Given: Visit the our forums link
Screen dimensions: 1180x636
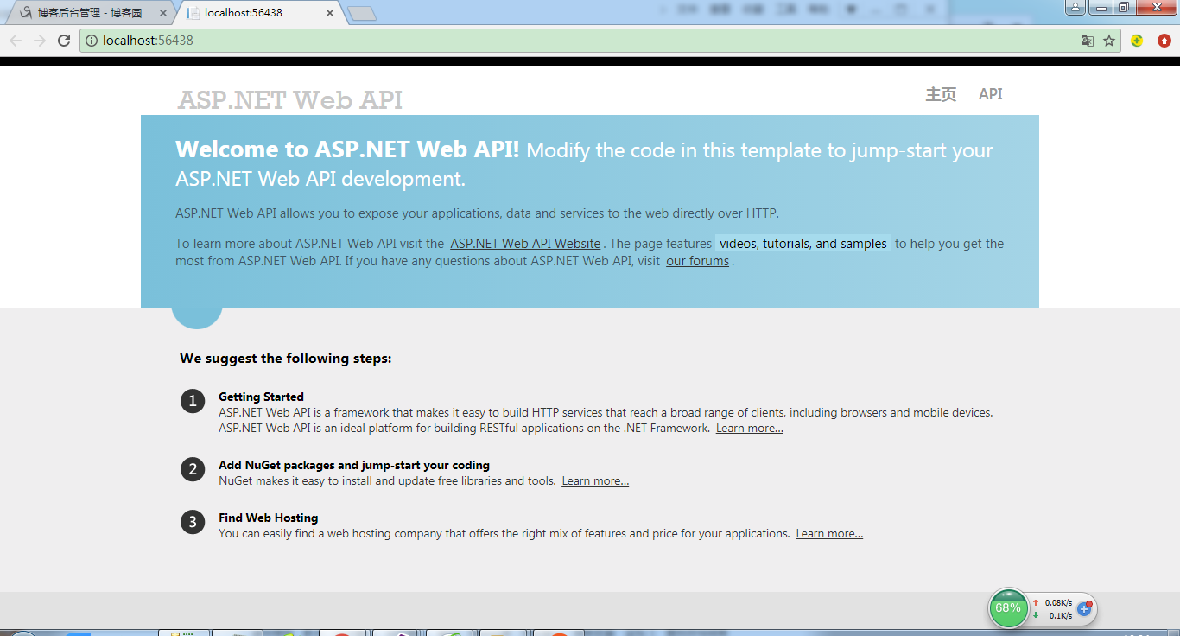Looking at the screenshot, I should coord(697,261).
